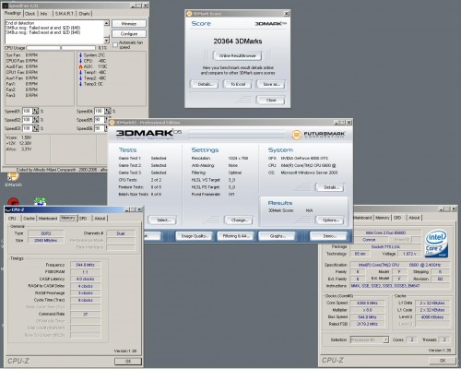Open the Processor selection dropdown in CPU-Z

(x=370, y=339)
